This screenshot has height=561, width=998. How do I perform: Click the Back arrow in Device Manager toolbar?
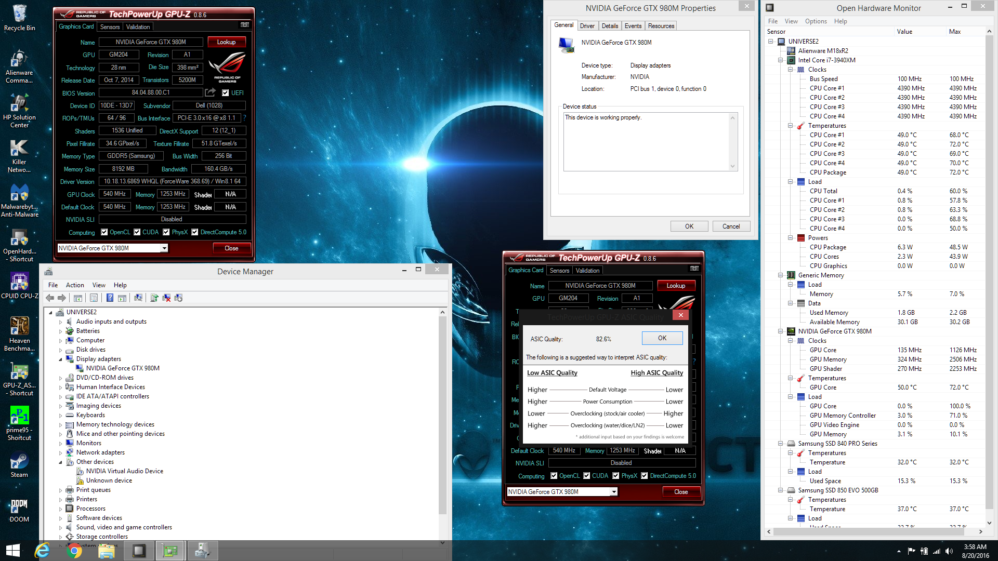point(50,298)
